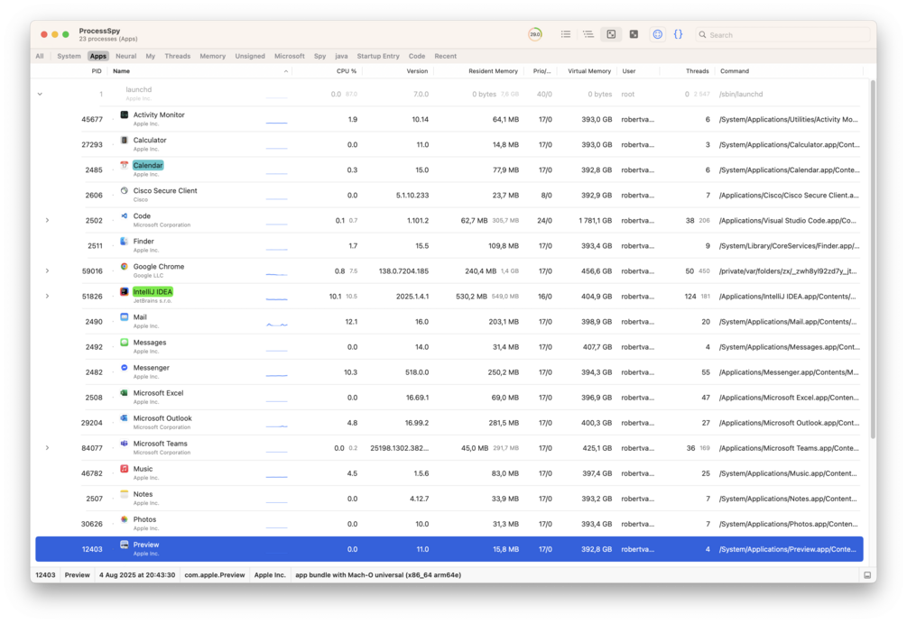Viewport: 907px width, 623px height.
Task: Select the Threads filter tab
Action: click(177, 56)
